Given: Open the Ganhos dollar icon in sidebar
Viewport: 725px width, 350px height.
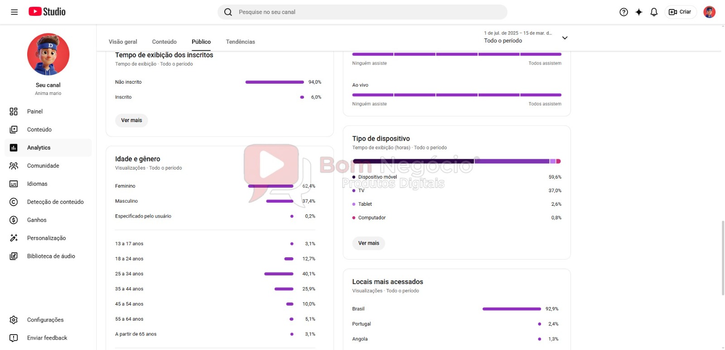Looking at the screenshot, I should click(14, 220).
